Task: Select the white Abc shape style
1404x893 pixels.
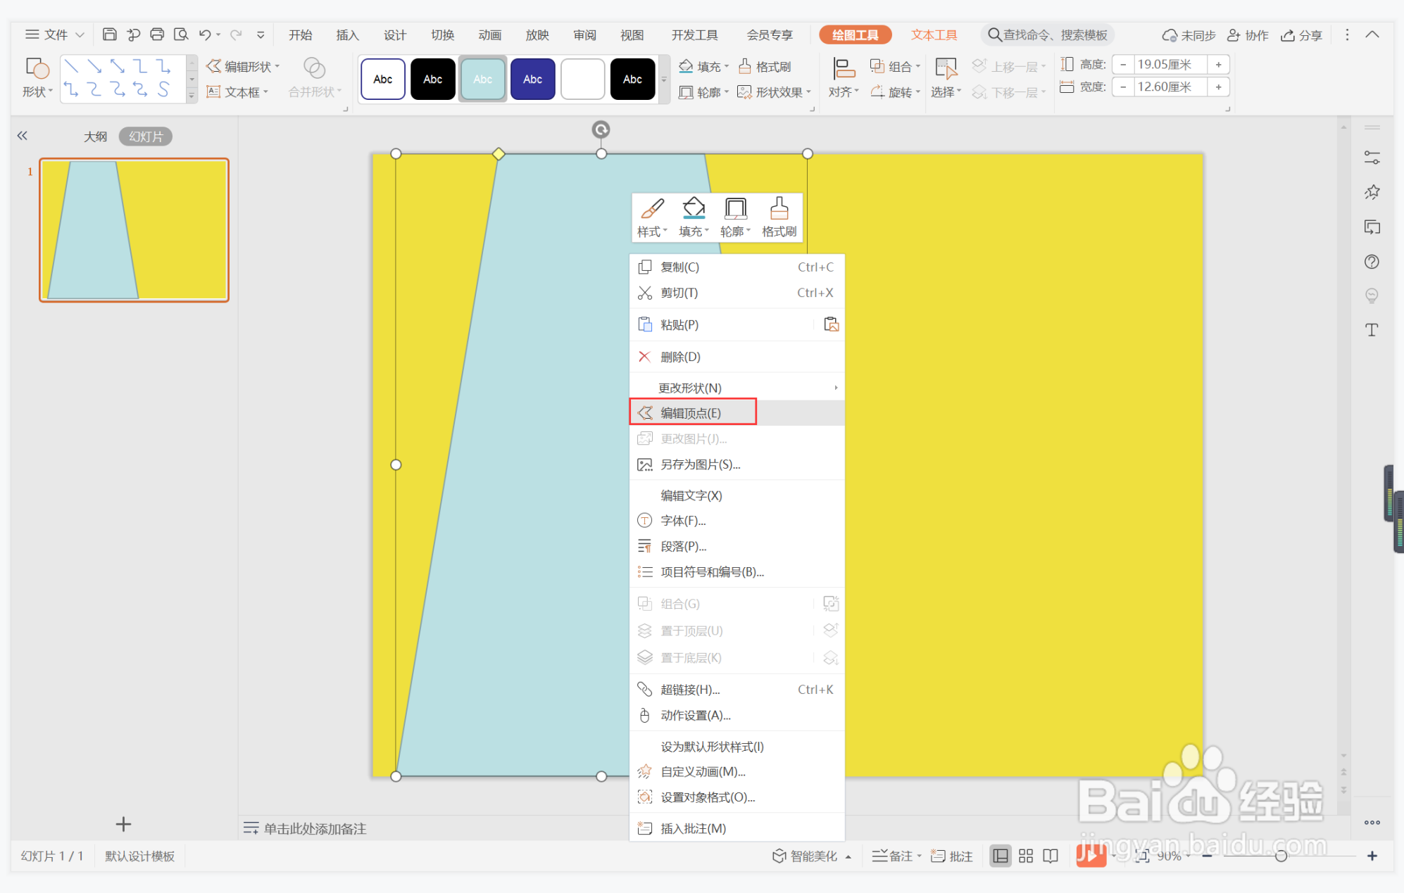Action: click(383, 80)
